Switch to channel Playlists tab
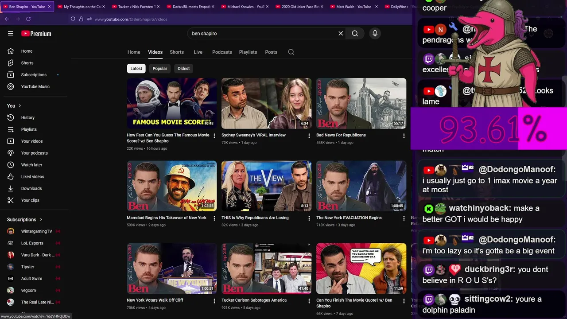The width and height of the screenshot is (567, 319). pyautogui.click(x=248, y=52)
